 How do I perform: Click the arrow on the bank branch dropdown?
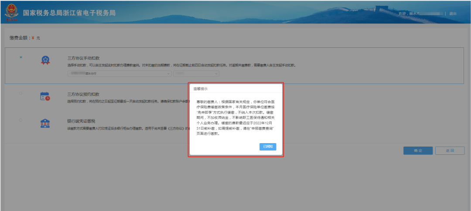click(x=168, y=74)
